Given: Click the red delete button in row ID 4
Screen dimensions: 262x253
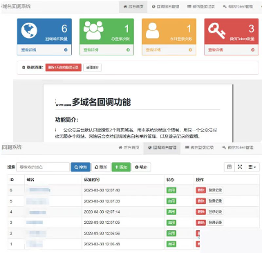Looking at the screenshot, I should tap(200, 212).
